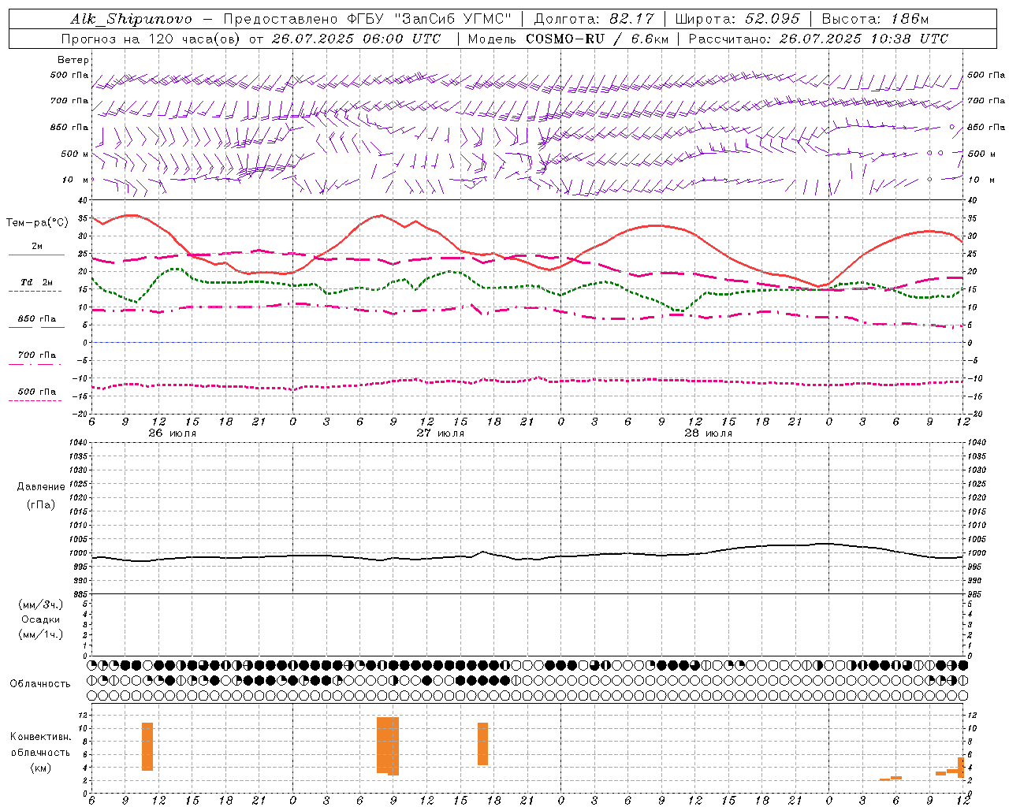Image resolution: width=1009 pixels, height=807 pixels.
Task: Click the model label "COSMO-RU / 6.6км"
Action: 597,39
